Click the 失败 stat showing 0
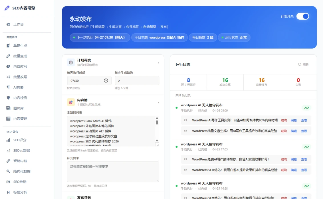This screenshot has width=323, height=199. (298, 82)
